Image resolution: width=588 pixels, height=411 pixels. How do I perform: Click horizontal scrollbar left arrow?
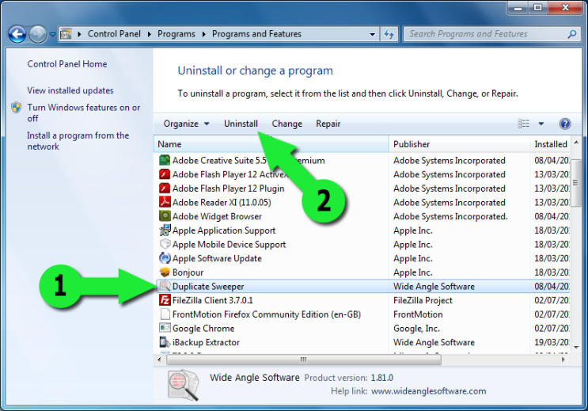[x=159, y=360]
